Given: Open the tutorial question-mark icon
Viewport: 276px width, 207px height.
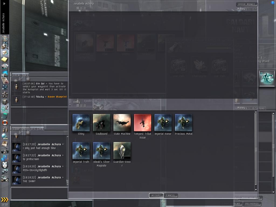Looking at the screenshot, I should [5, 158].
